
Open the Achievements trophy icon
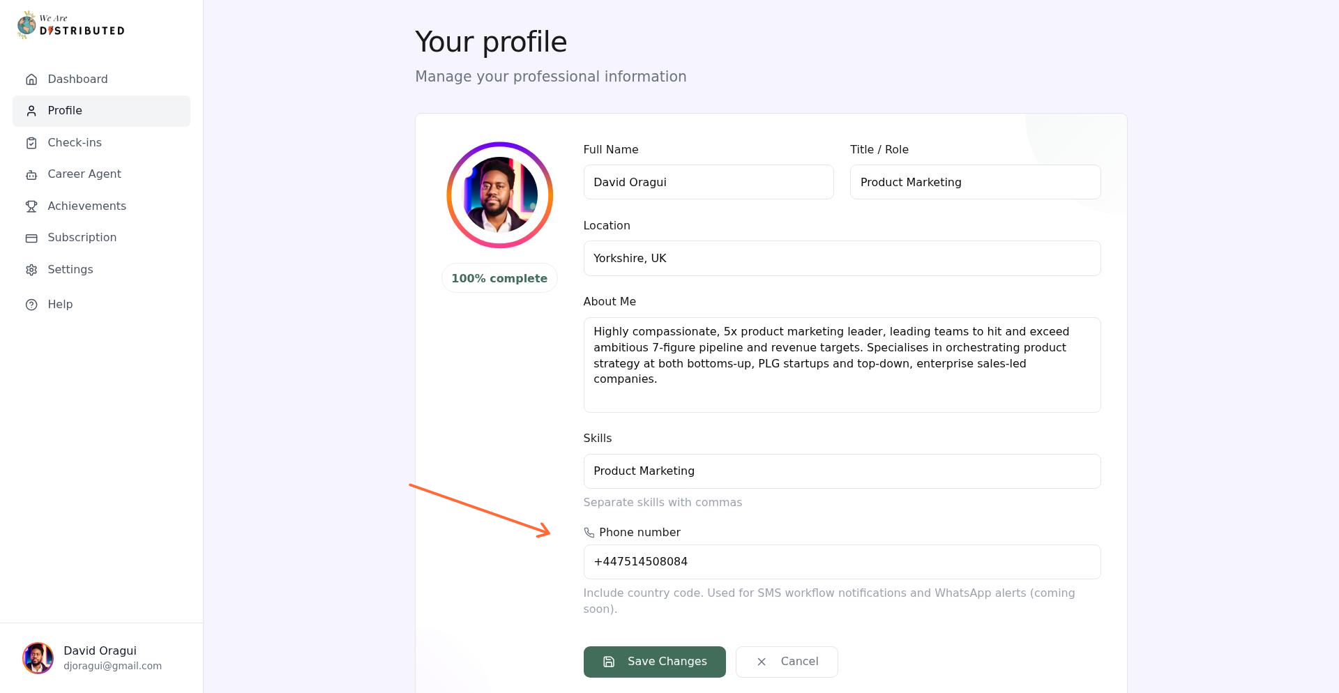tap(31, 206)
